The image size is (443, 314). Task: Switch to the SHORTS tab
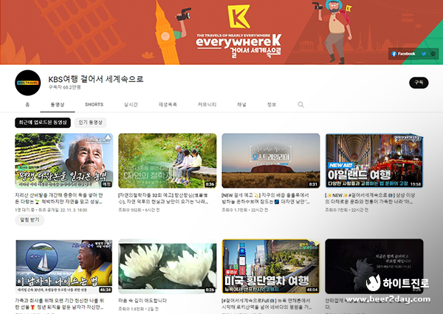pyautogui.click(x=94, y=105)
